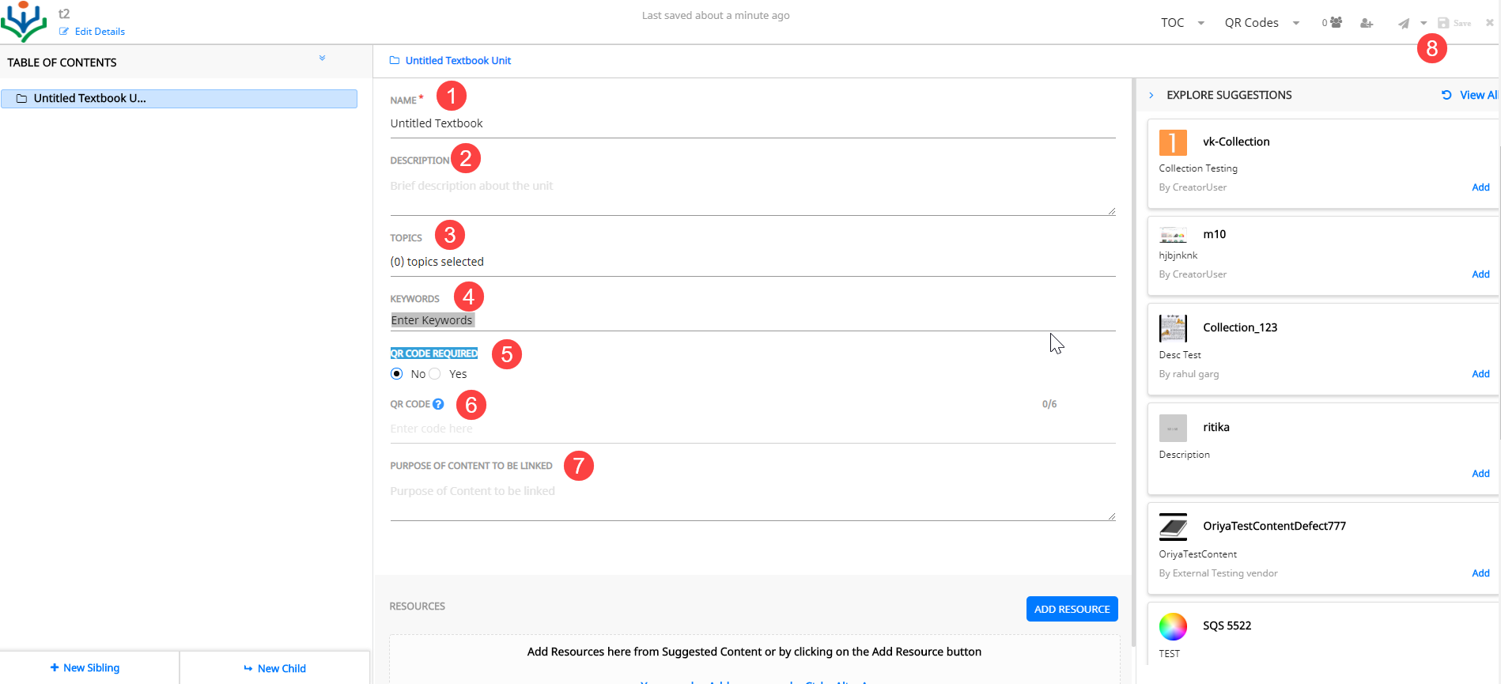
Task: Click the Description text area
Action: (x=752, y=195)
